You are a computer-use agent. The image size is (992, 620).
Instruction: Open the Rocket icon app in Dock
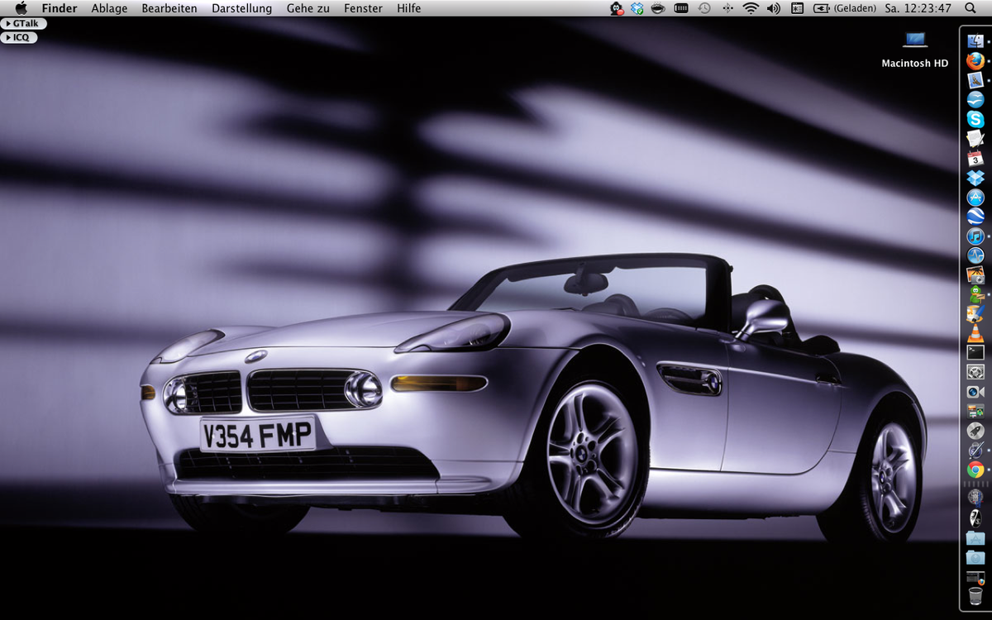point(975,431)
